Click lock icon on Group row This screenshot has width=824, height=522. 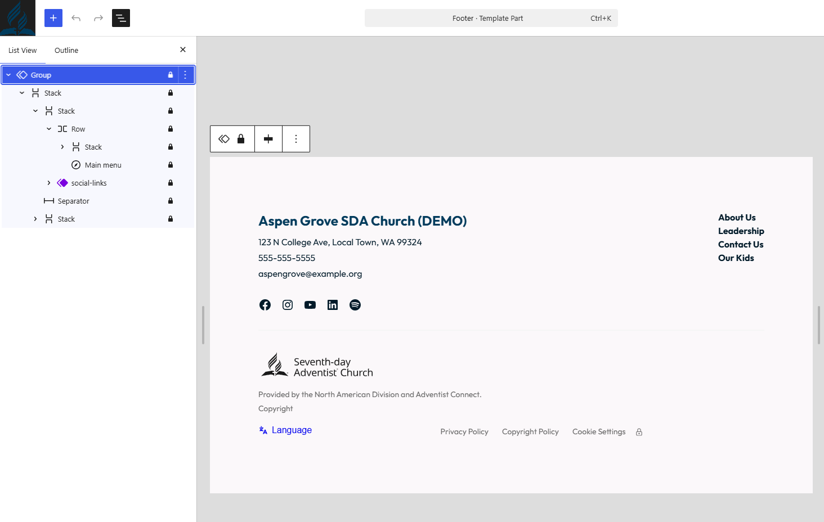pyautogui.click(x=171, y=75)
